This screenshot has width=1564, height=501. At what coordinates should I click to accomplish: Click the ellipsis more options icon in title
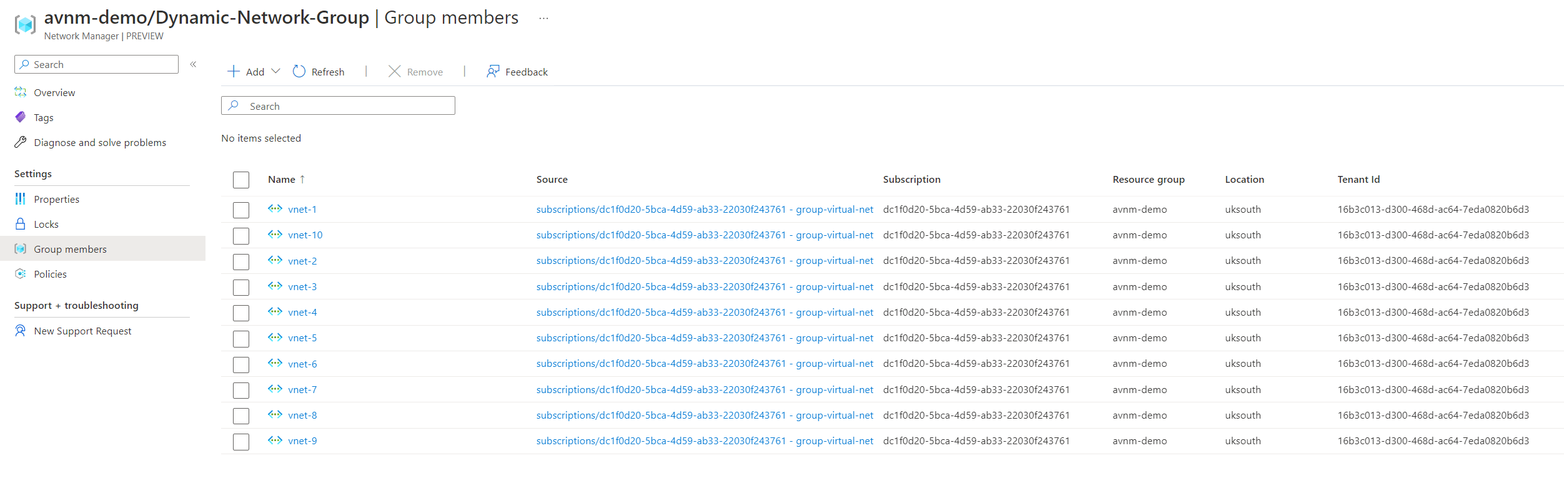tap(543, 18)
